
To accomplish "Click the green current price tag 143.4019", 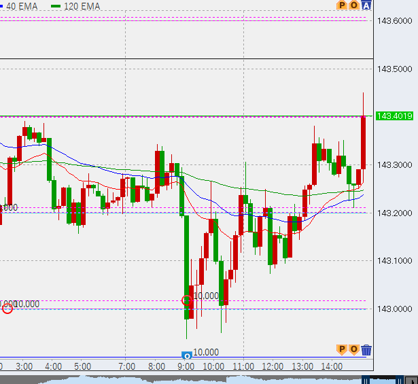I will (x=394, y=116).
